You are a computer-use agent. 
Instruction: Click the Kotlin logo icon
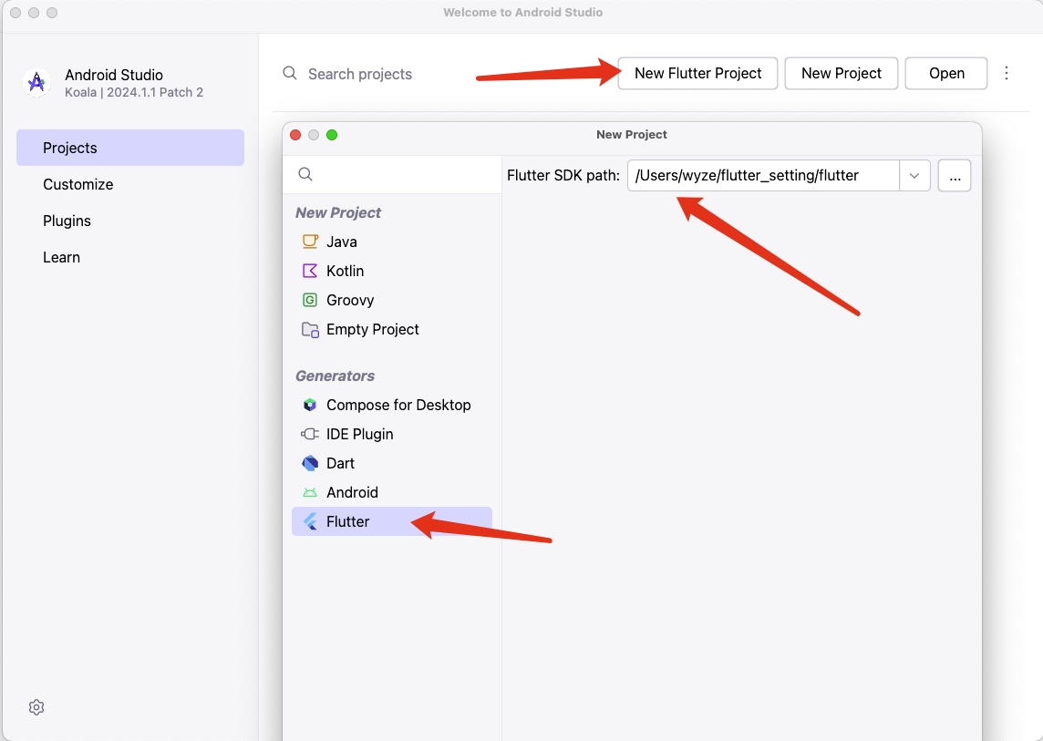pos(310,271)
